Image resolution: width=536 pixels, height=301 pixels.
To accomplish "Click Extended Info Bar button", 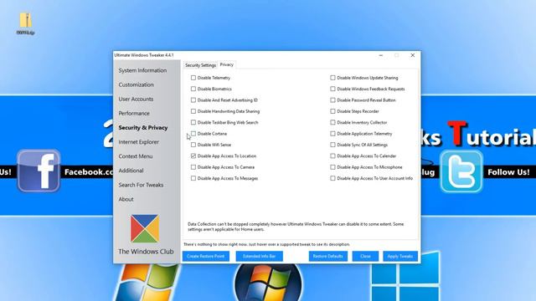I will pos(259,257).
